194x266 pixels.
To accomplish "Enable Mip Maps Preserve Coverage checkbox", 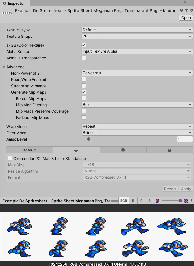I will pyautogui.click(x=84, y=111).
